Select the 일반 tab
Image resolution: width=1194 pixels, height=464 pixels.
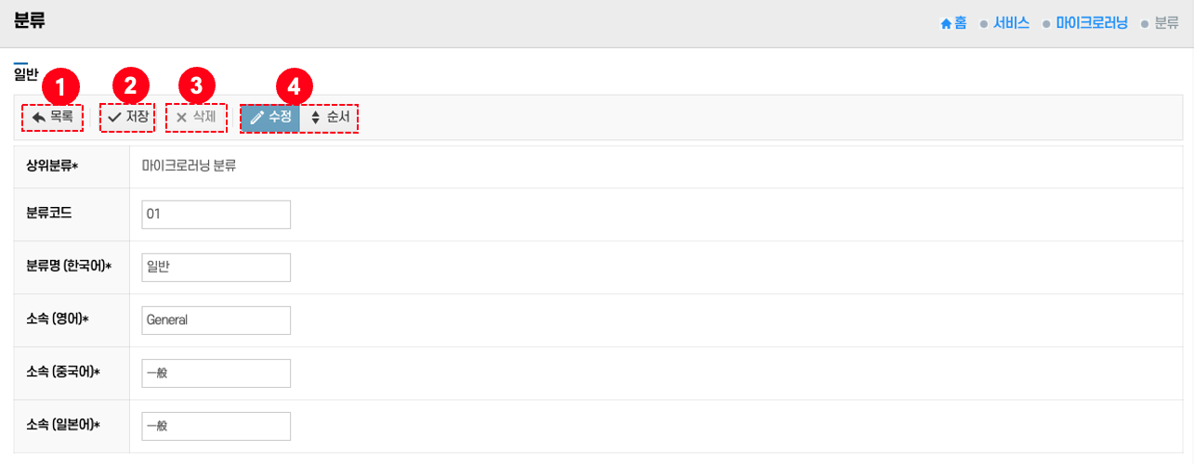[25, 75]
